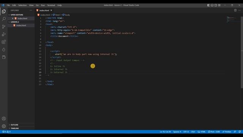Click the Port: 5500 Live Server item

click(x=214, y=132)
